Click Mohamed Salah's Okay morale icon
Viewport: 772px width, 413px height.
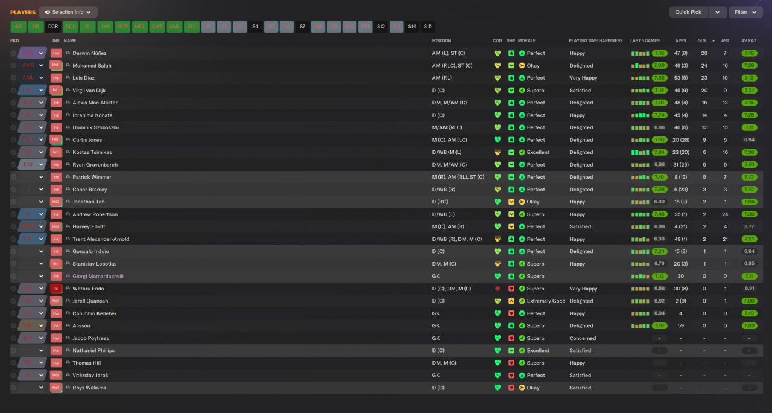click(x=522, y=65)
